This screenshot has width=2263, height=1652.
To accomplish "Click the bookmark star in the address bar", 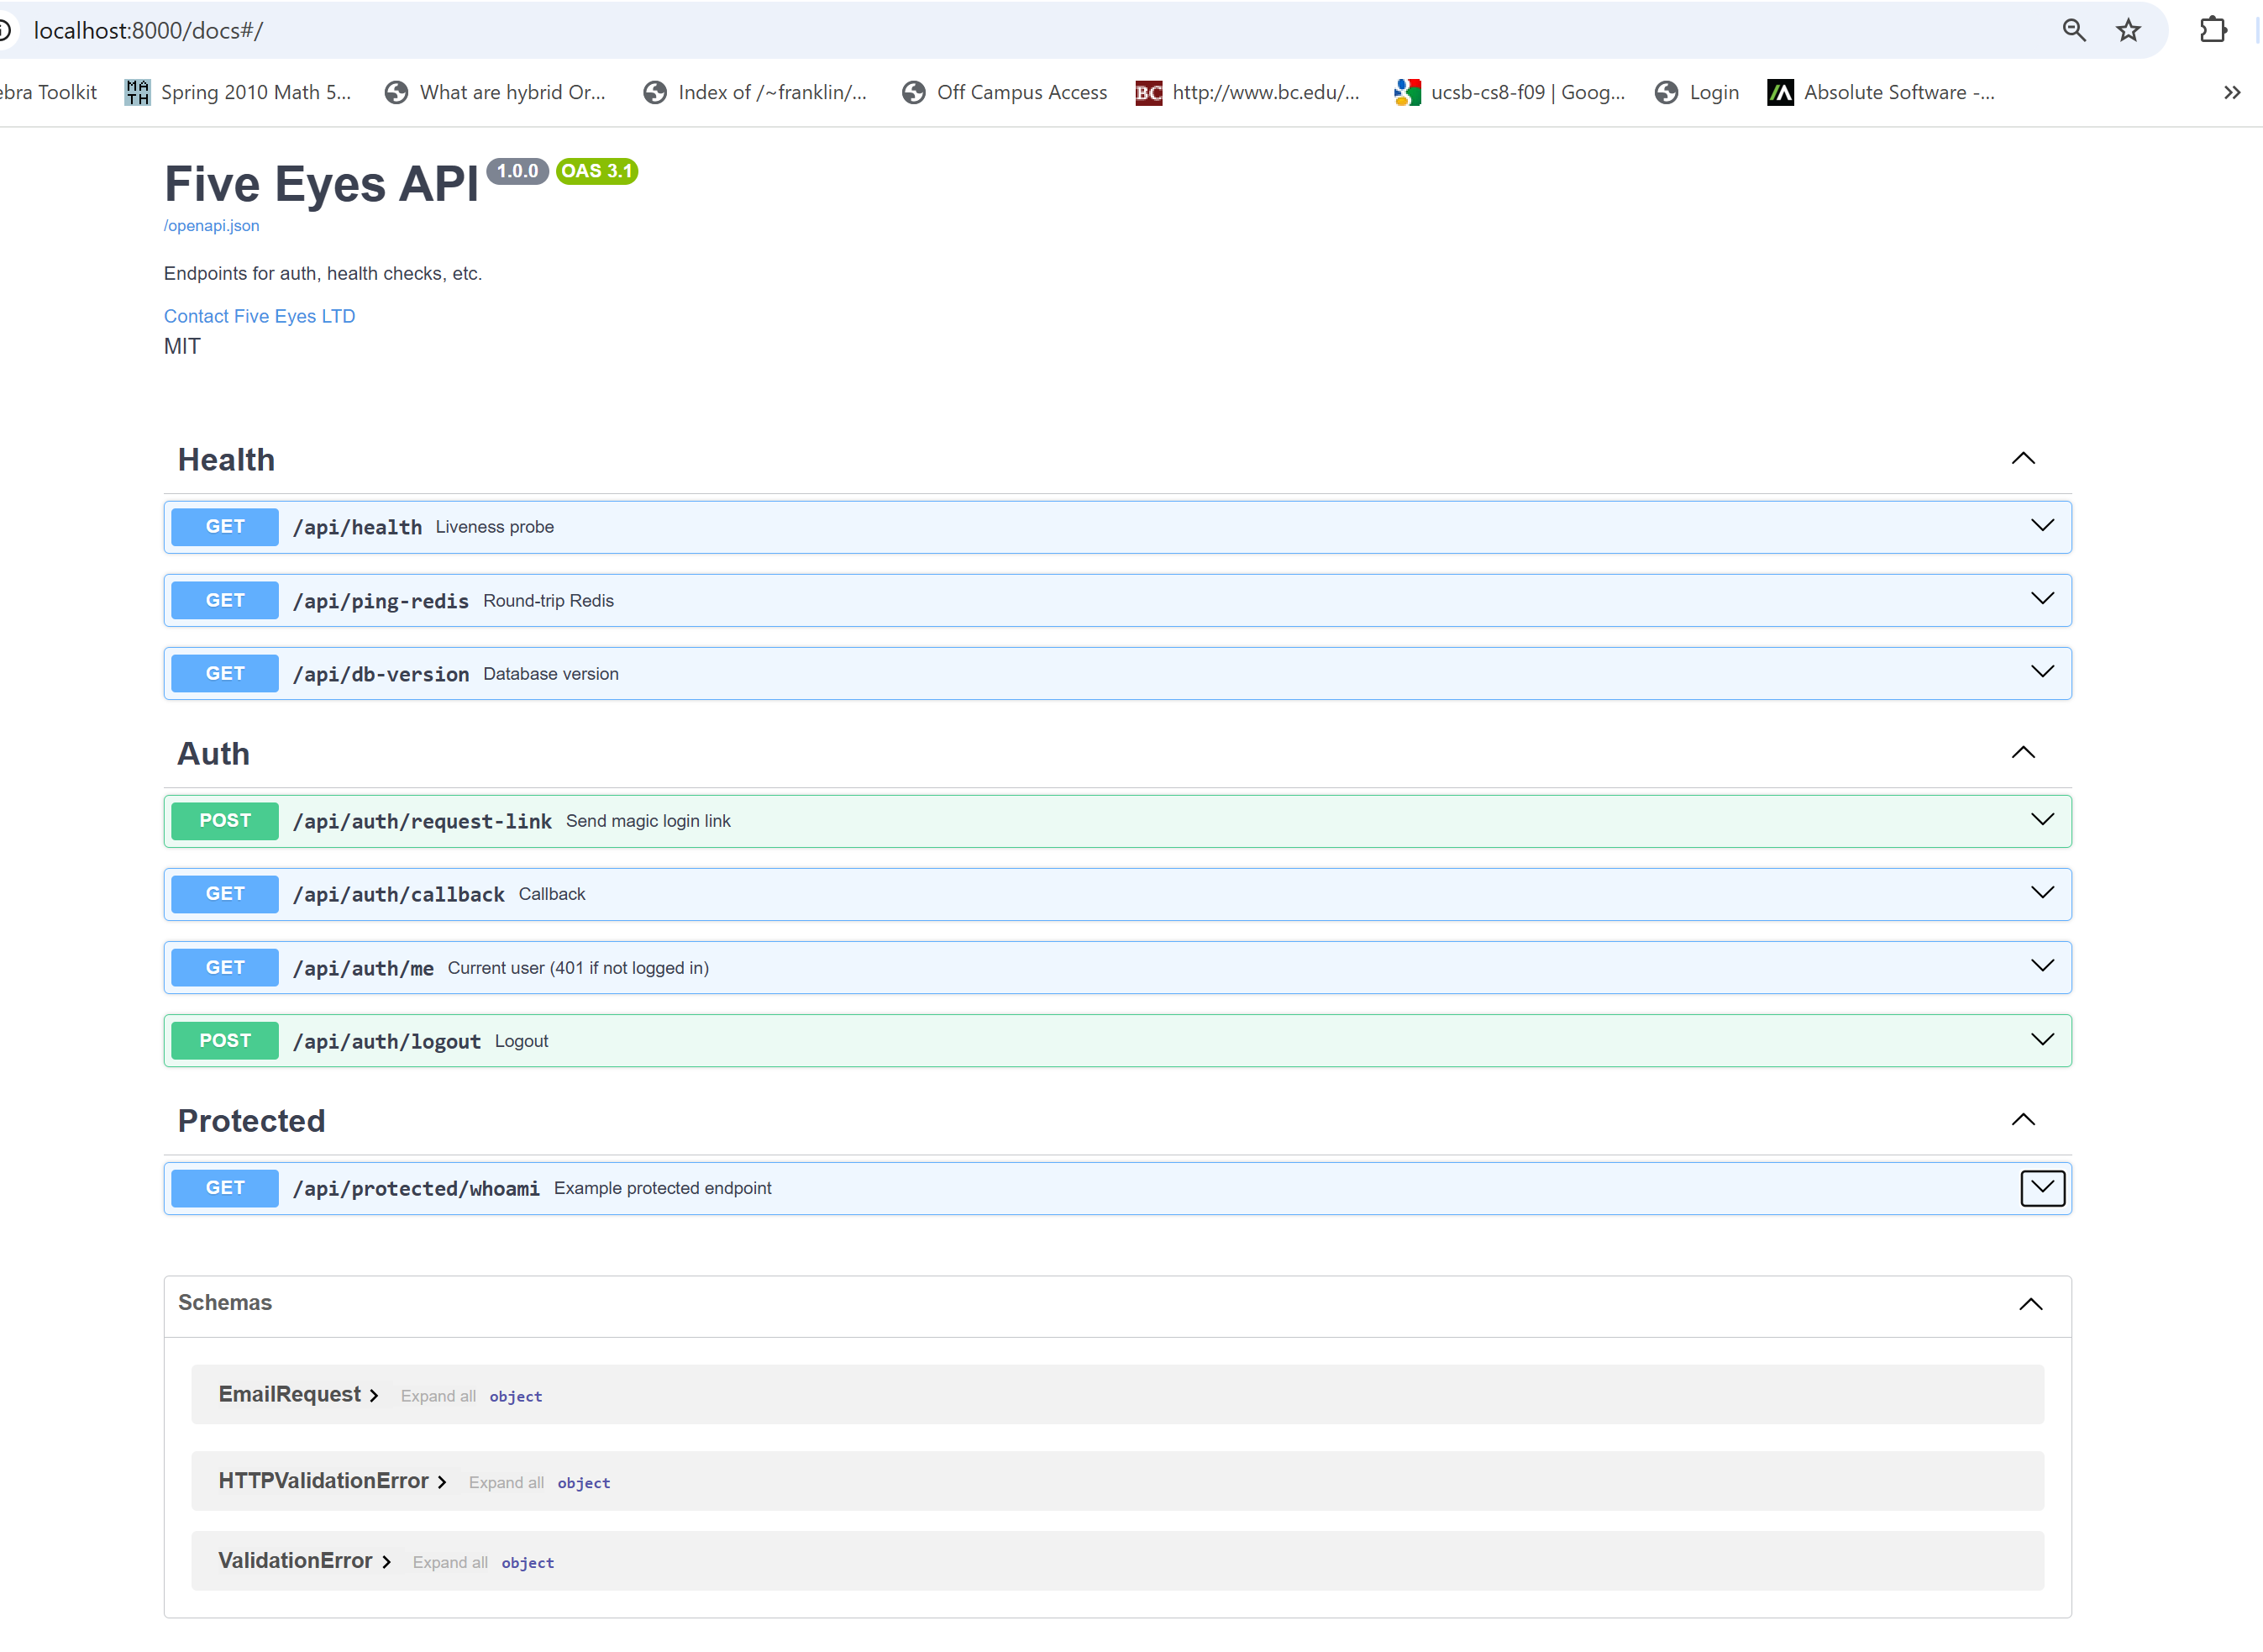I will click(2128, 30).
